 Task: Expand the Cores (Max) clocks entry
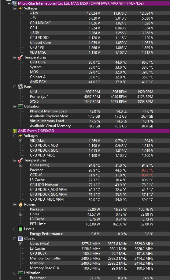[x=21, y=244]
